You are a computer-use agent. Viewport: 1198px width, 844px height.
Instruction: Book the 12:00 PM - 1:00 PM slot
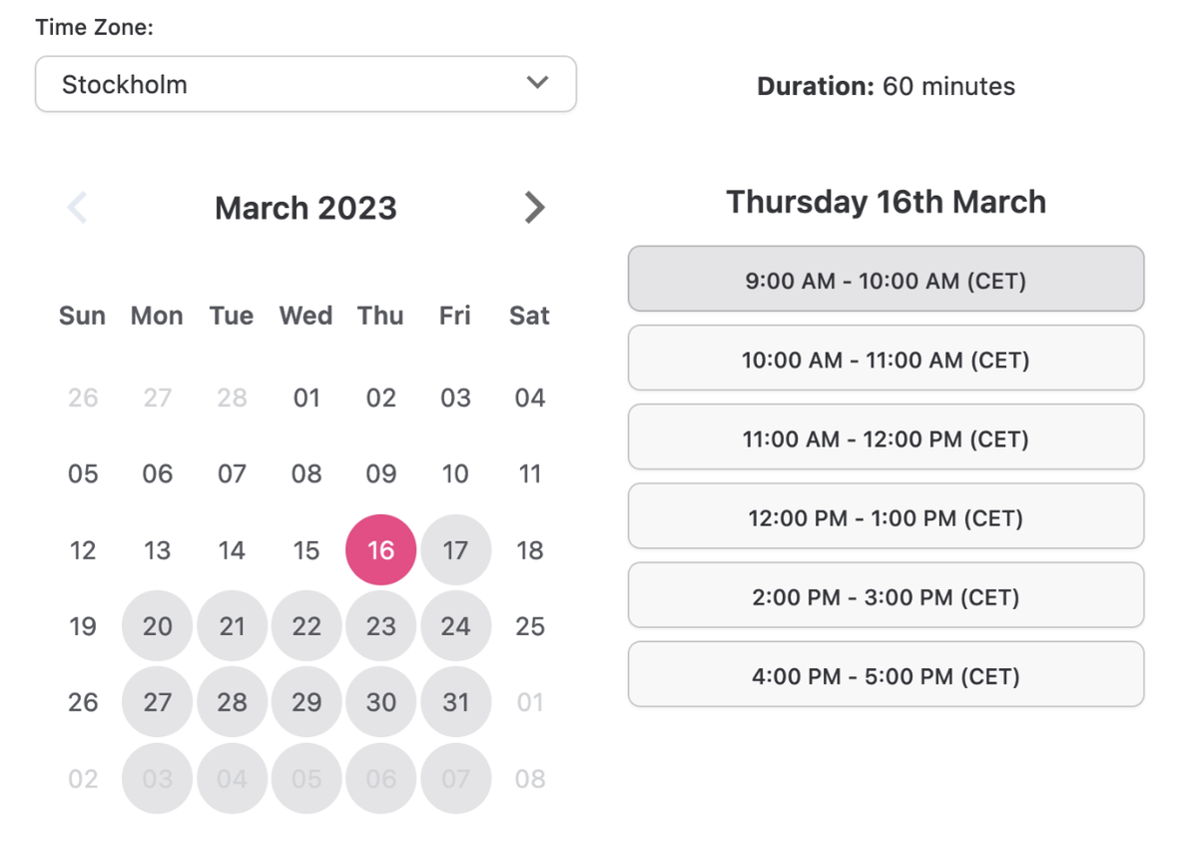coord(886,517)
